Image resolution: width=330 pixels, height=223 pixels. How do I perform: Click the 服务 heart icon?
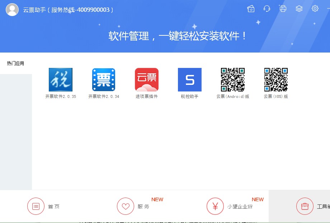point(126,206)
